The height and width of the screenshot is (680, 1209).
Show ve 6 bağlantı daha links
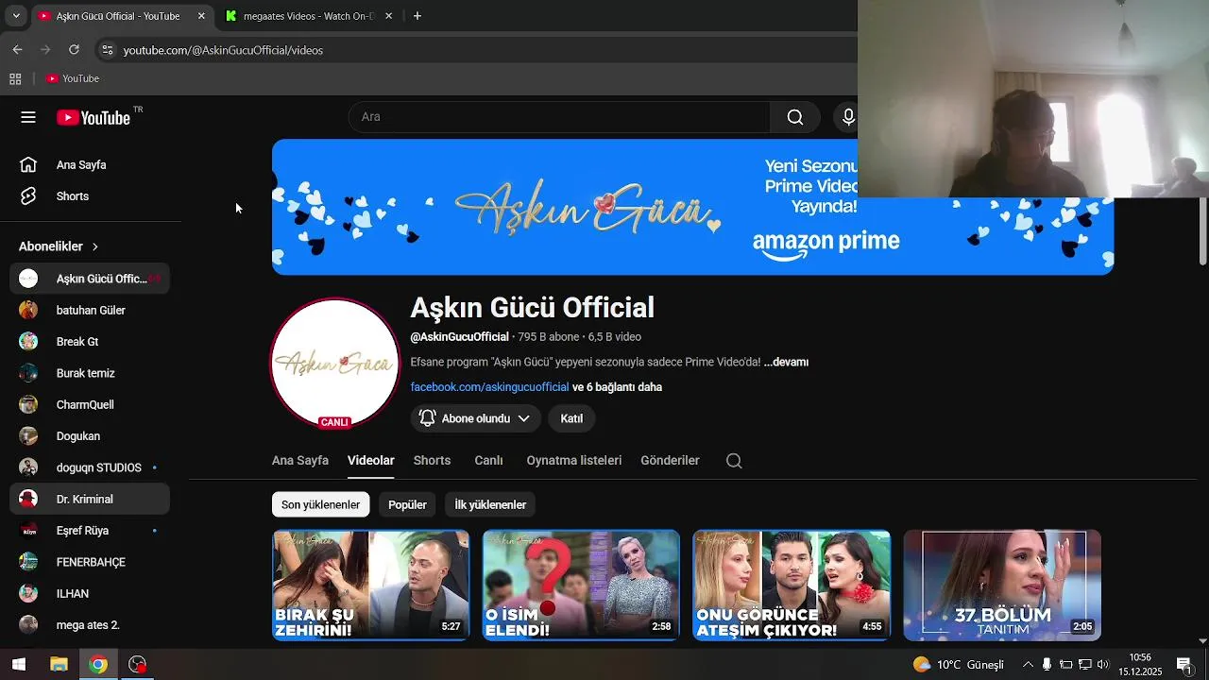click(617, 387)
